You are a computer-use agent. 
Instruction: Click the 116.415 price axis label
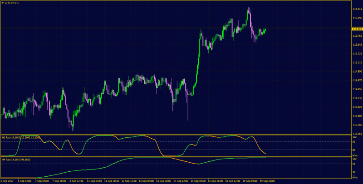coord(357,9)
